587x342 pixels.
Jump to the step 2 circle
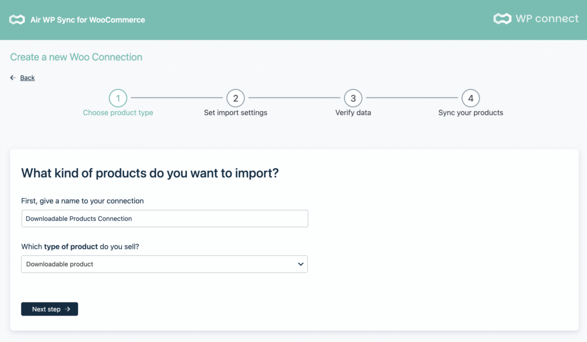click(236, 98)
